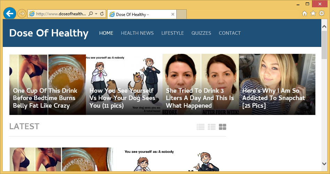
Task: Go back with the browser back arrow
Action: click(10, 14)
